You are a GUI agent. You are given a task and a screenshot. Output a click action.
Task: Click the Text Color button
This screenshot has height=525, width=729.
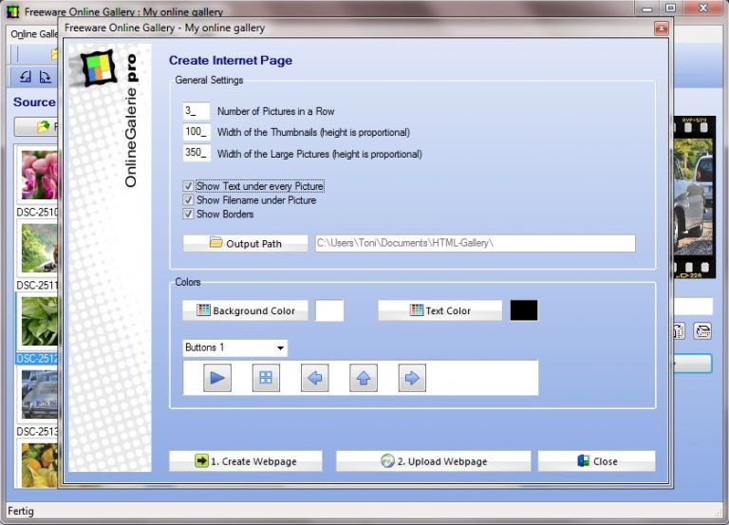coord(439,310)
